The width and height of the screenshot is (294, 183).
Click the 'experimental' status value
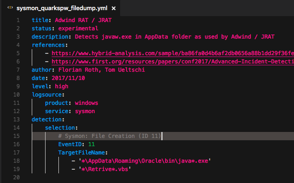pos(78,29)
